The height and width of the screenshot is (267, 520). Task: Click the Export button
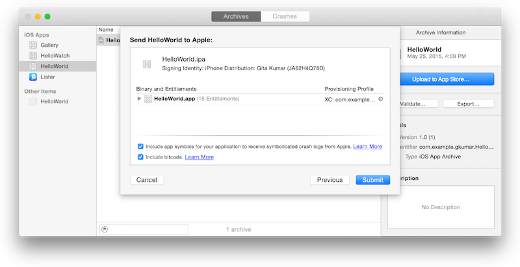pyautogui.click(x=468, y=104)
